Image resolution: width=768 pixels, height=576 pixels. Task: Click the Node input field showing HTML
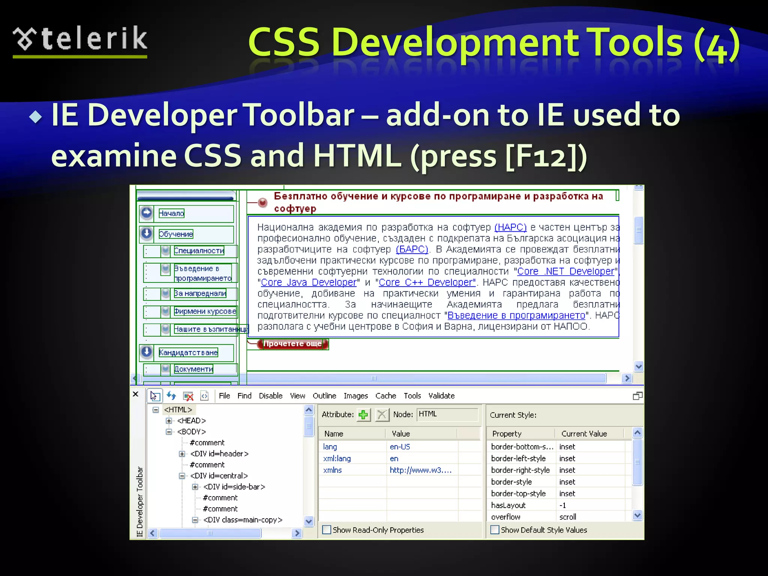click(447, 414)
